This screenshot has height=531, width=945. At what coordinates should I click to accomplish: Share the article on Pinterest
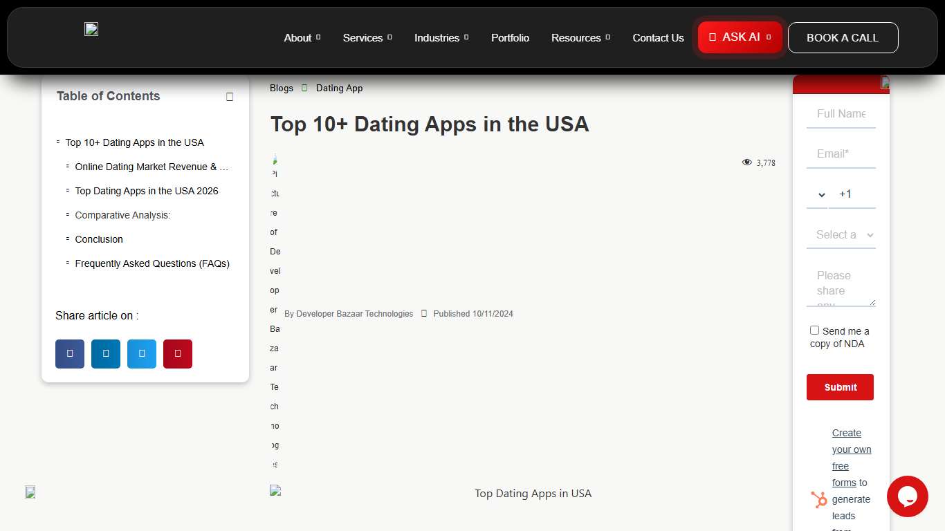[177, 353]
